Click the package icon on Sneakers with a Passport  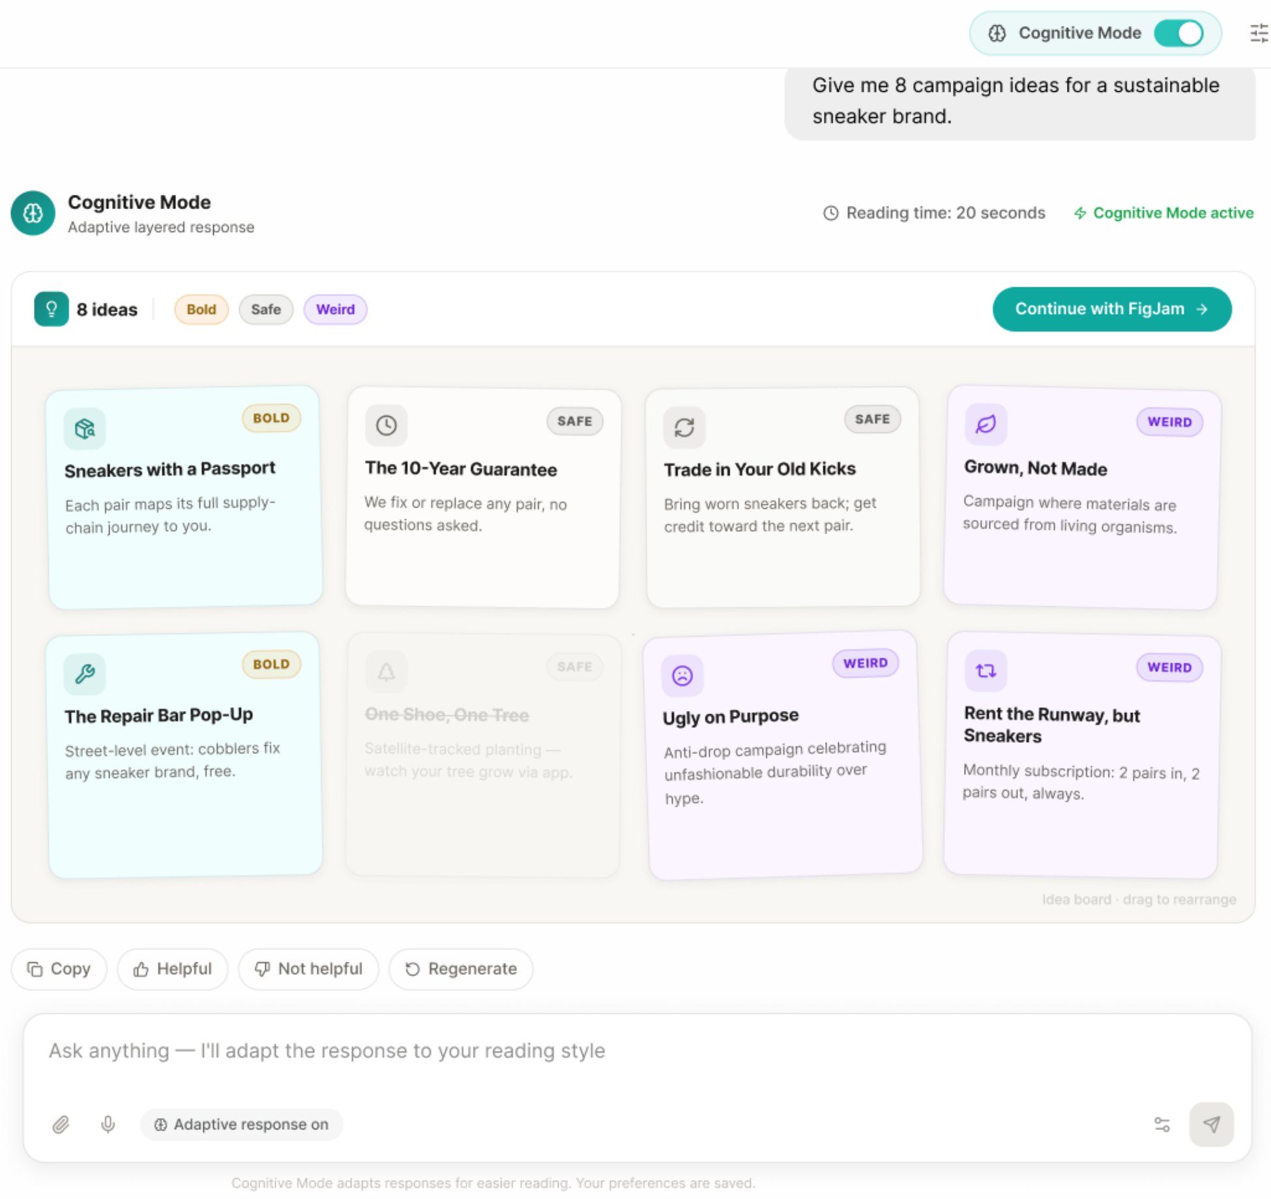pos(85,428)
